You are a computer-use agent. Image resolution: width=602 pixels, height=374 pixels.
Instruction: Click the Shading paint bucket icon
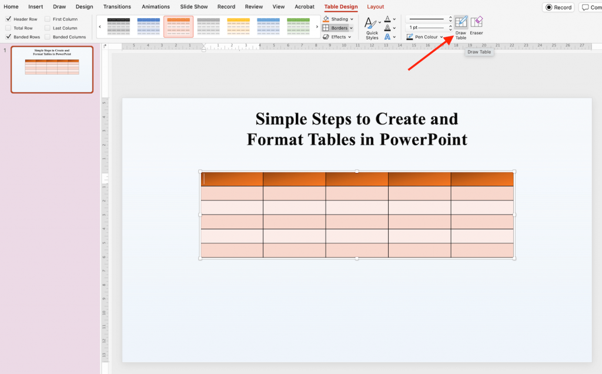(326, 19)
